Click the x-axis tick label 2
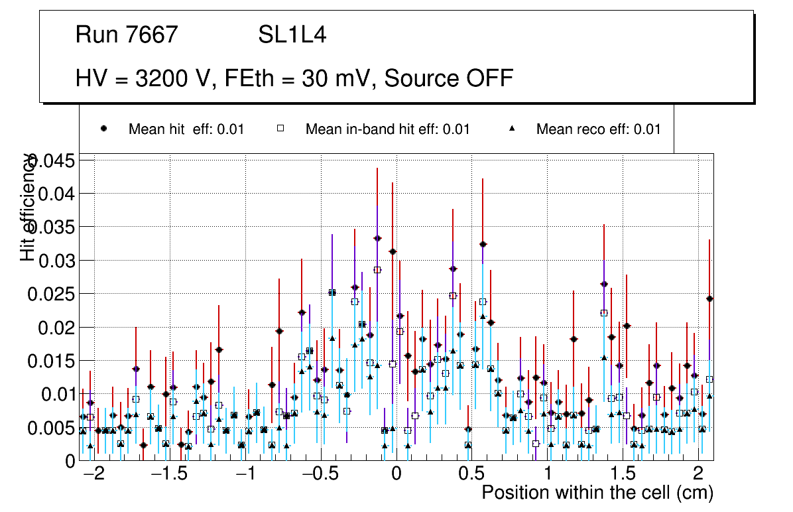793x512 pixels. click(x=698, y=475)
